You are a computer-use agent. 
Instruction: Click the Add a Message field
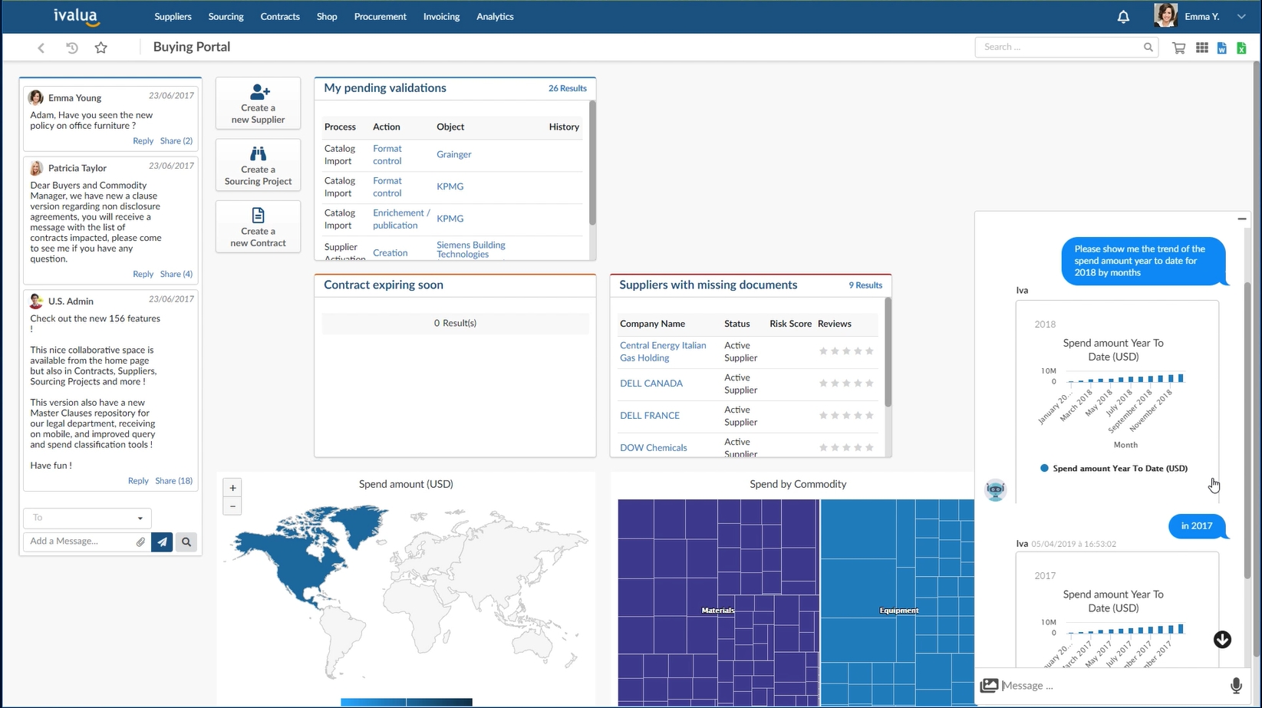tap(78, 542)
